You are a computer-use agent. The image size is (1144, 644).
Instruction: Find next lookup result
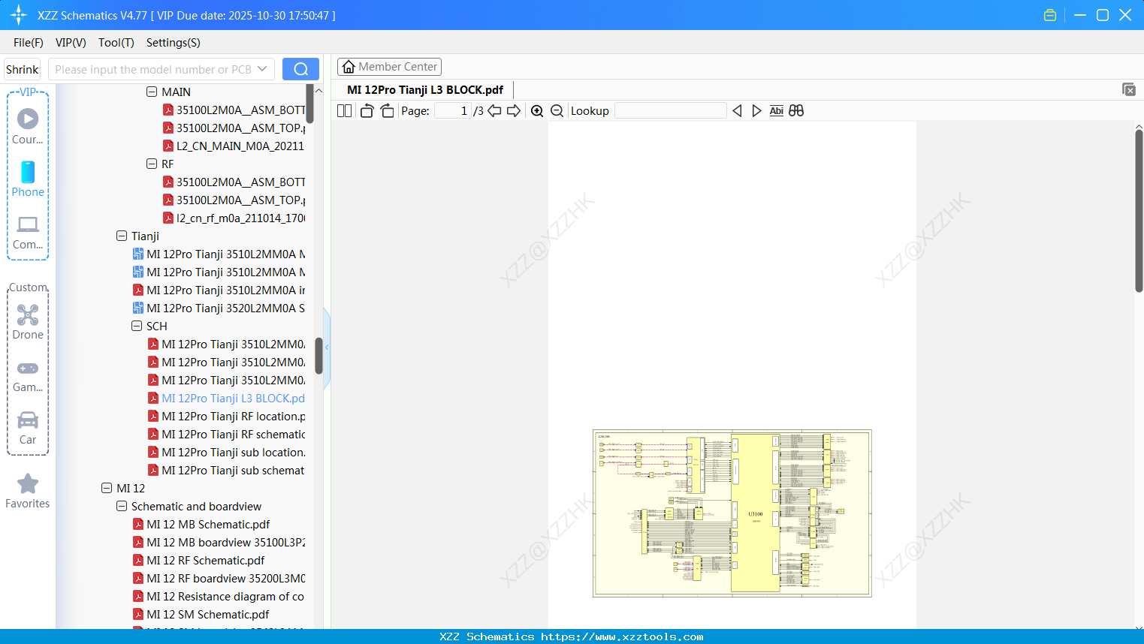pyautogui.click(x=756, y=111)
